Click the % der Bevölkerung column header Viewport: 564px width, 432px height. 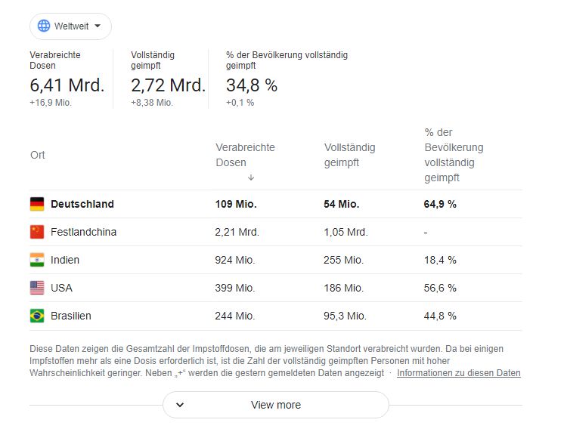point(454,155)
